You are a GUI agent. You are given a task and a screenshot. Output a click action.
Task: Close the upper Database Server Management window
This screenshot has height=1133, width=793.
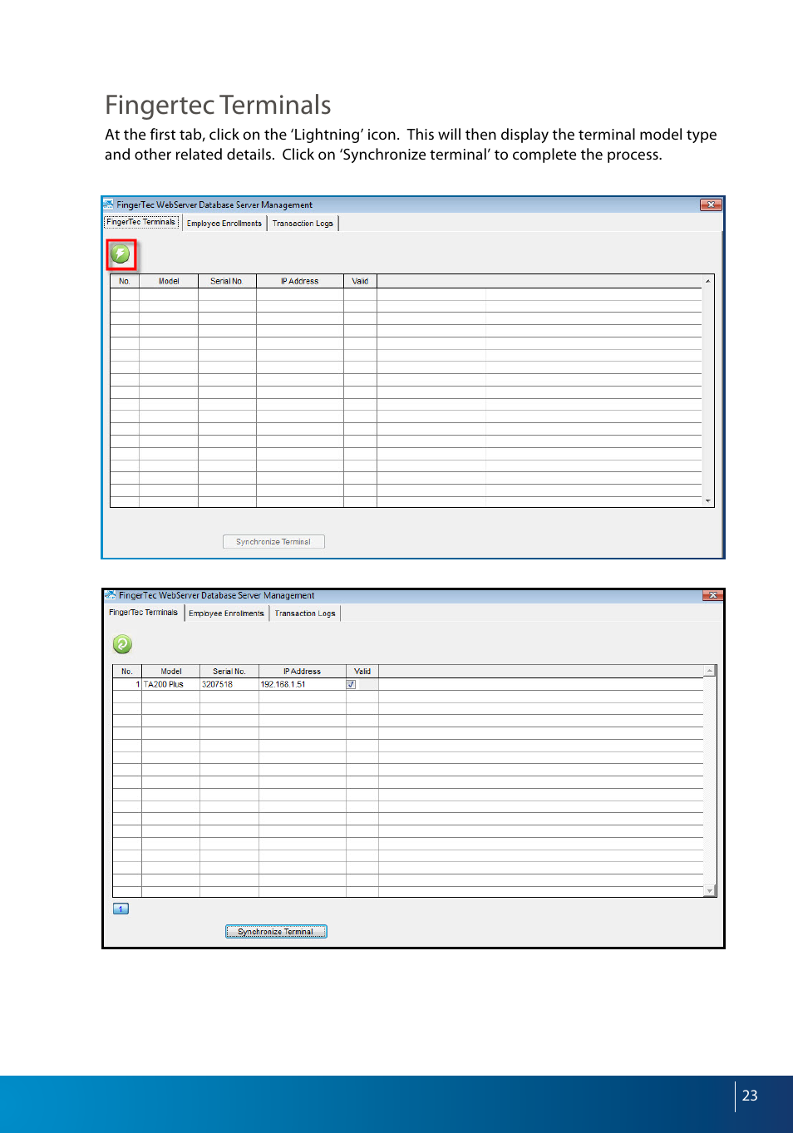coord(711,204)
